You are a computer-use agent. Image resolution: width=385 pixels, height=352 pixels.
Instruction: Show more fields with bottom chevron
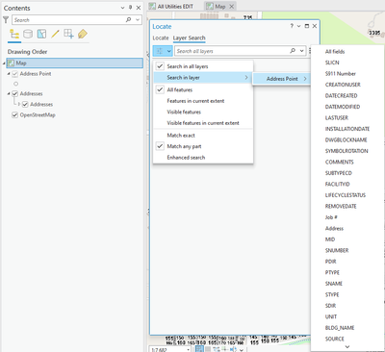(347, 346)
